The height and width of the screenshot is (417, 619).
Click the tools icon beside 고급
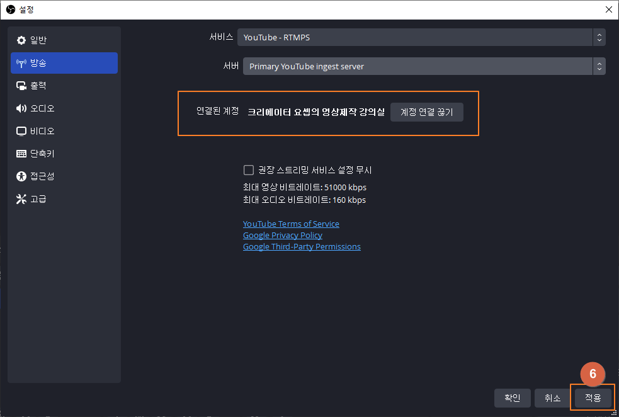(21, 199)
